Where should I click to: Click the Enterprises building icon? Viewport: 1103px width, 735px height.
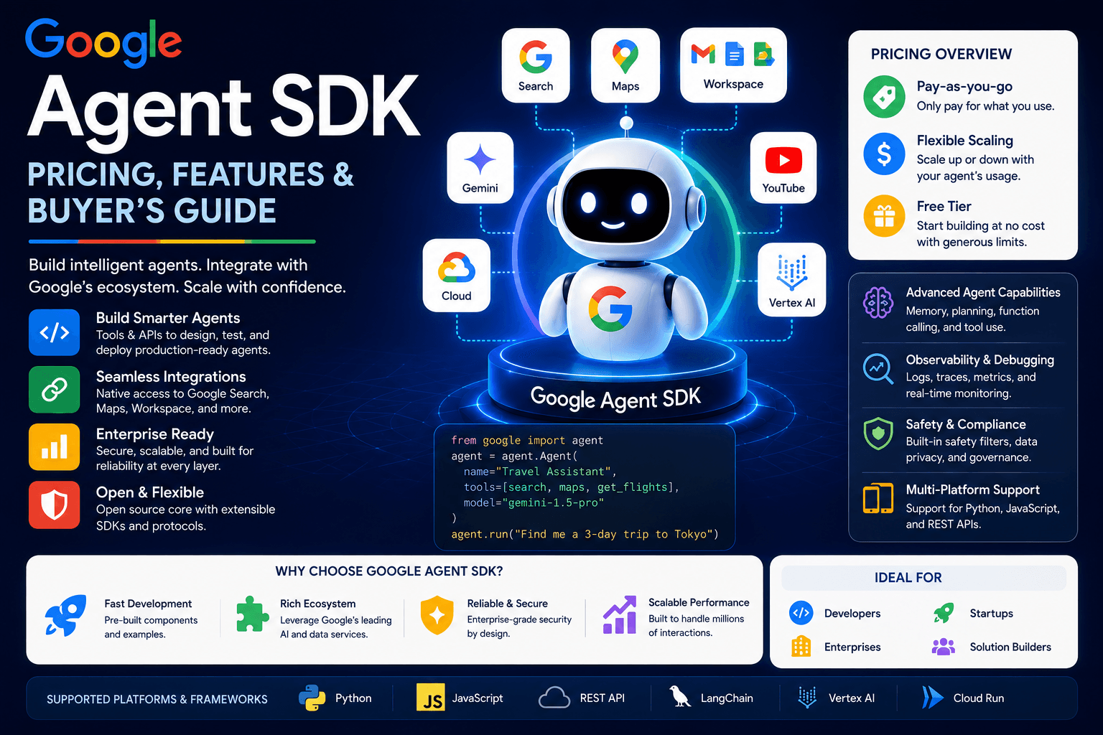(x=801, y=647)
